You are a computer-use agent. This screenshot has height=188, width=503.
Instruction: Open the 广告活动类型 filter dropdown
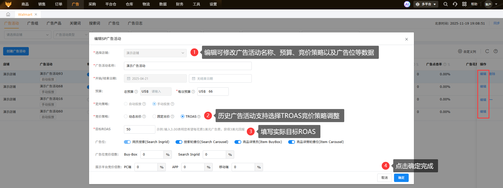(x=71, y=35)
